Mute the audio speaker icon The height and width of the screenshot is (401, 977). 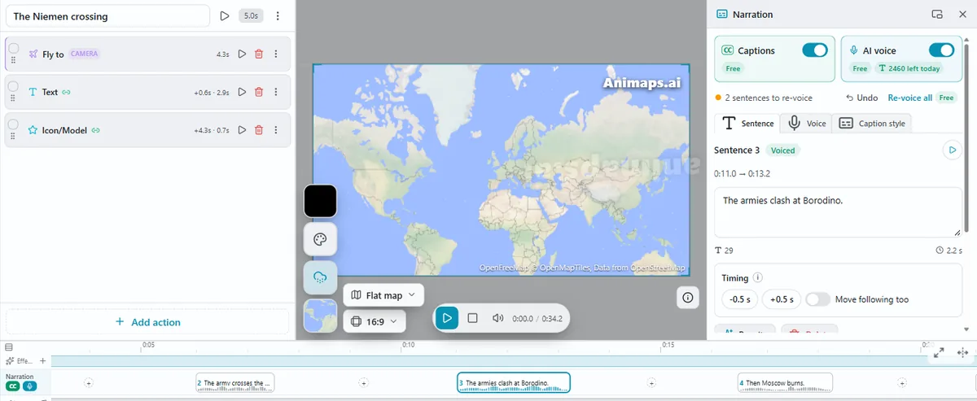click(x=497, y=318)
